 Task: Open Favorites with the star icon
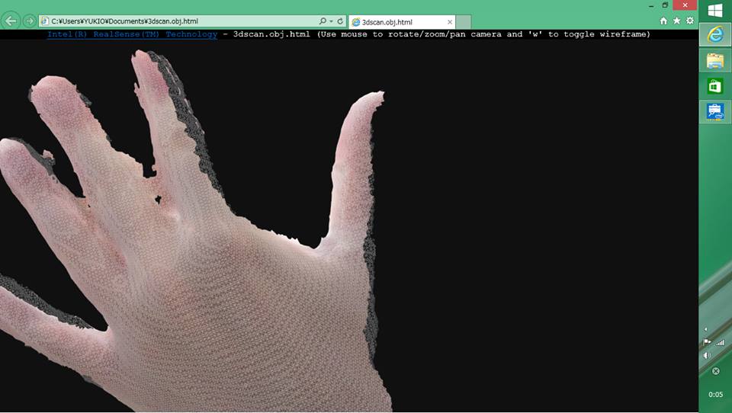676,21
